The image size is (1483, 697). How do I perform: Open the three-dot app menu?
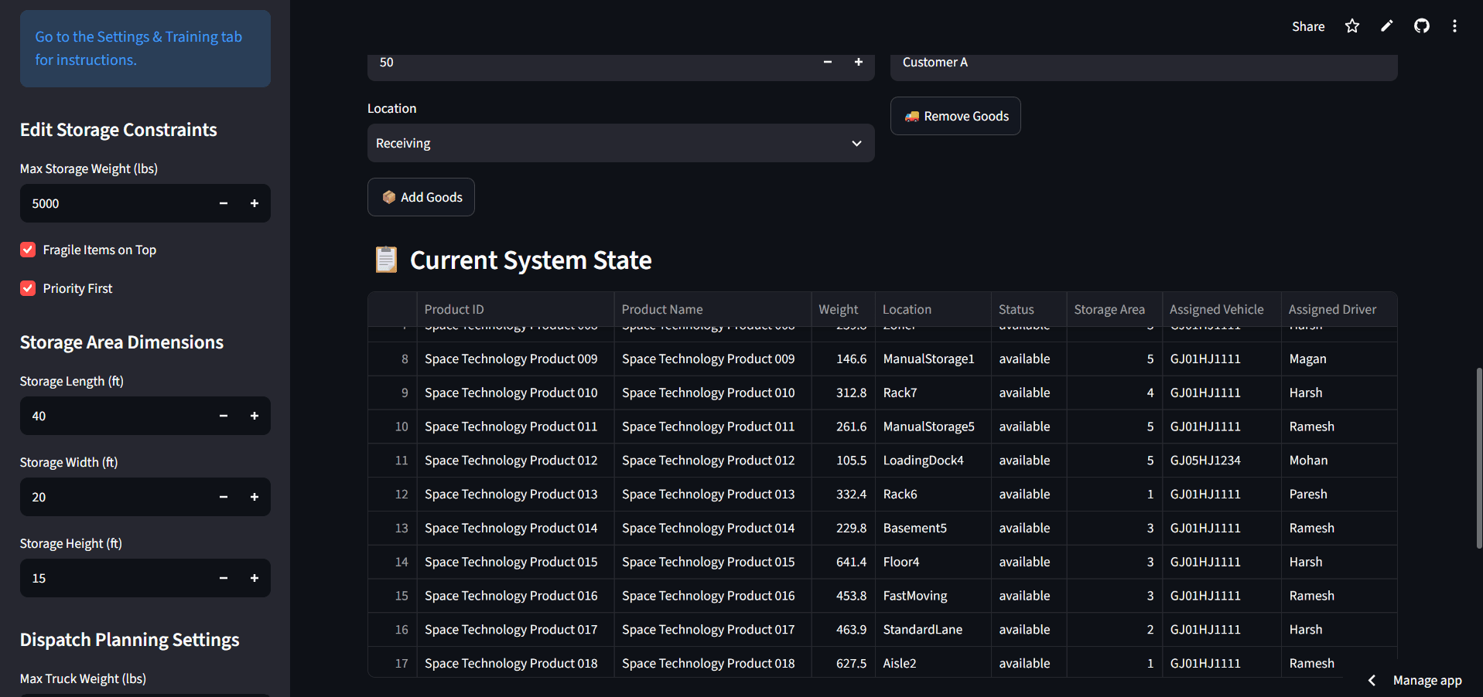tap(1454, 26)
